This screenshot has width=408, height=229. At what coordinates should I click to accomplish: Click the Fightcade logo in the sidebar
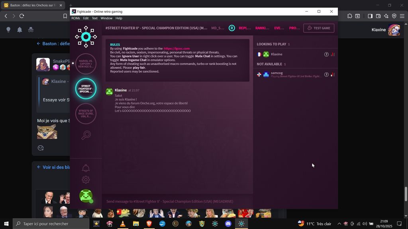coord(86,37)
